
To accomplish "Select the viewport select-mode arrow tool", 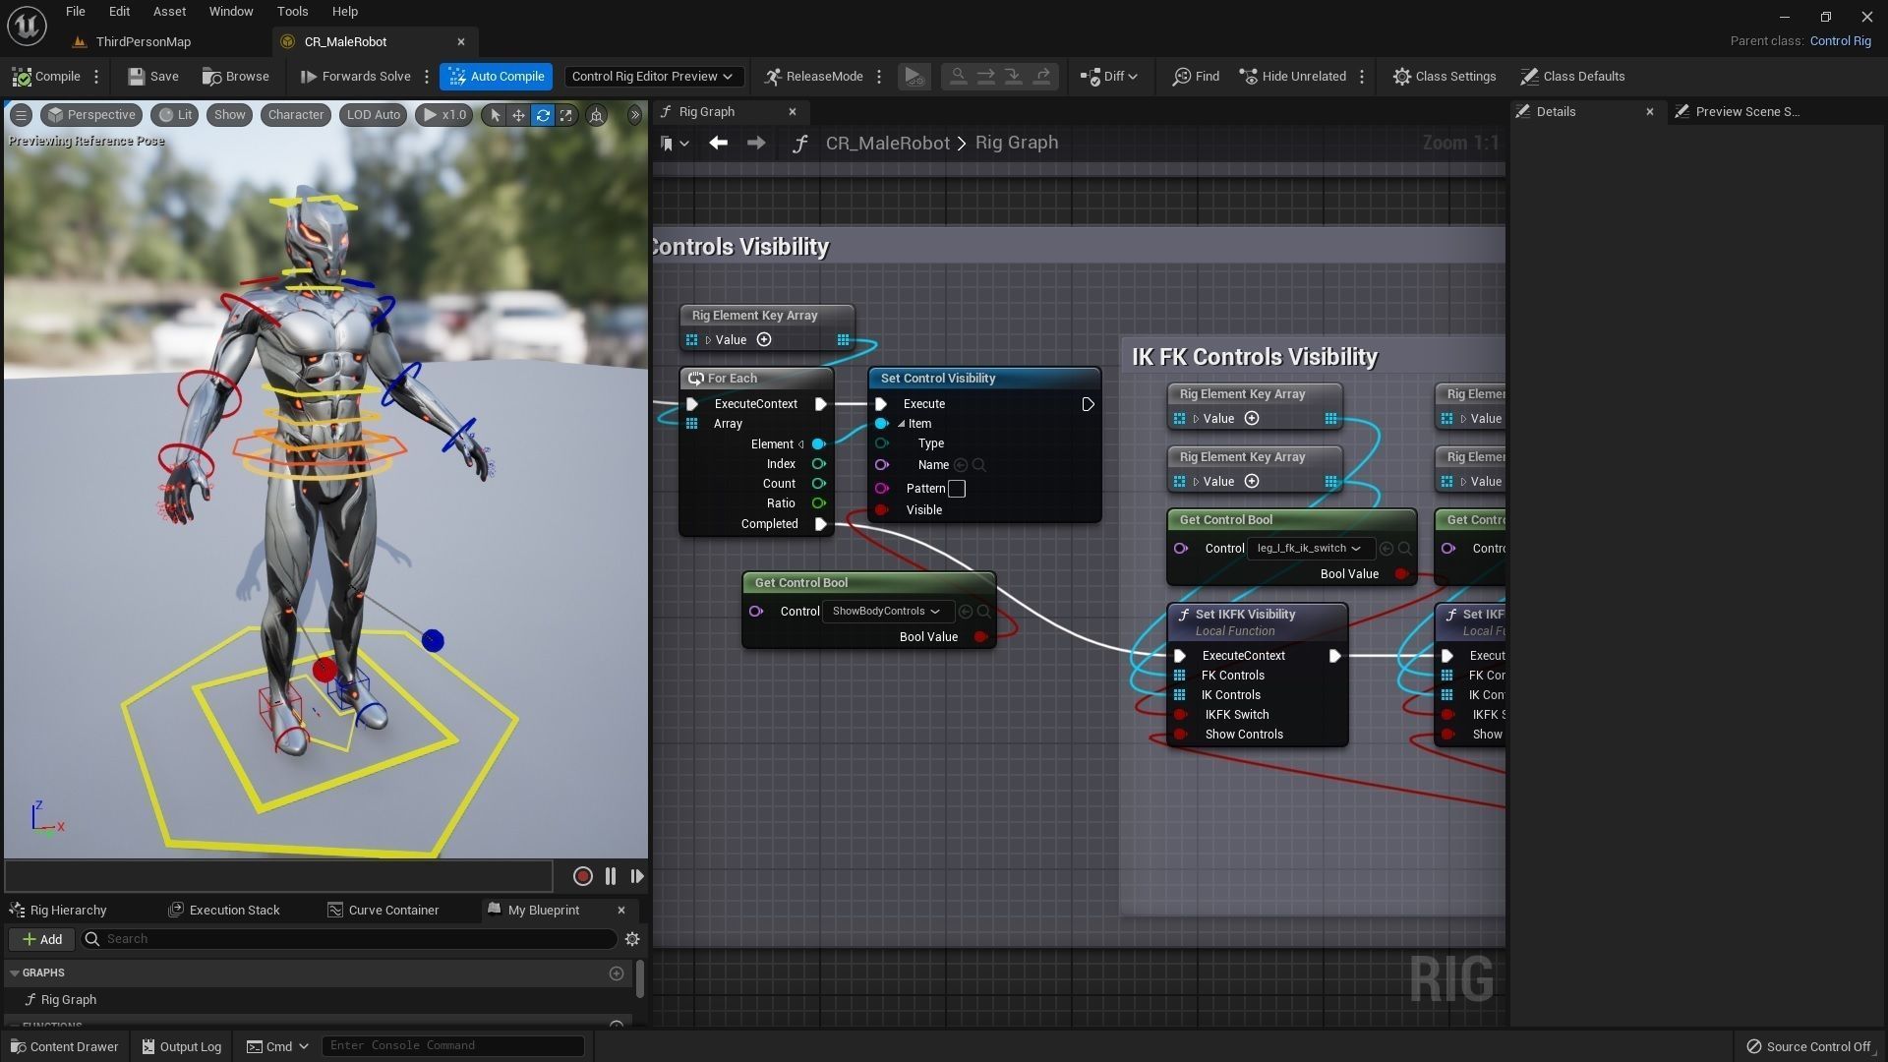I will [x=495, y=115].
